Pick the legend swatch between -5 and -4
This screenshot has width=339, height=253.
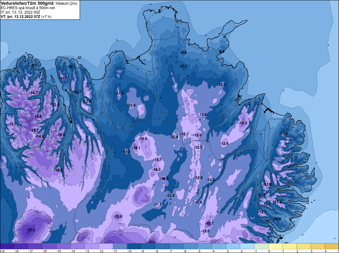pos(205,246)
